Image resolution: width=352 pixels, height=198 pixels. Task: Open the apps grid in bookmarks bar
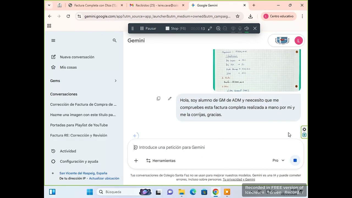(x=49, y=26)
